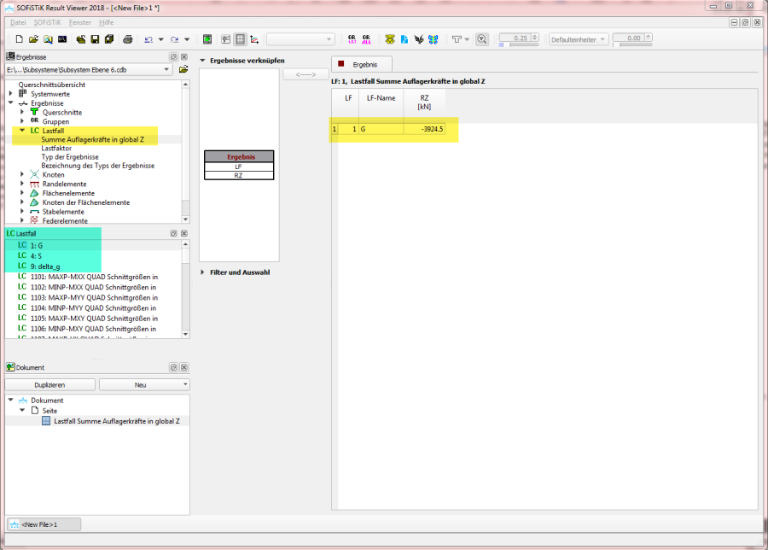Increase the 0.25 value using its stepper

tap(534, 36)
